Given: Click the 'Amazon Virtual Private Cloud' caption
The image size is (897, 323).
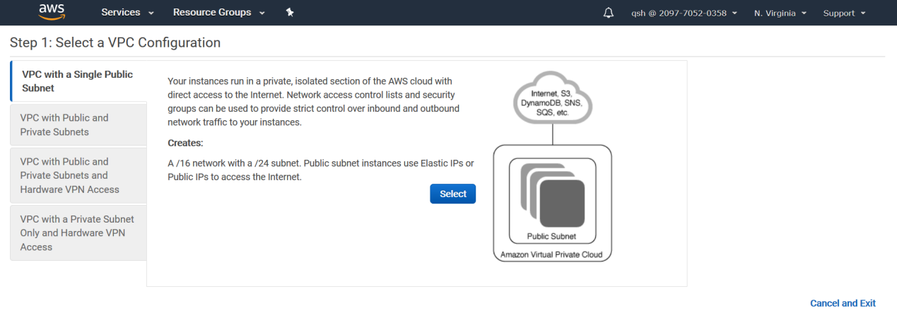Looking at the screenshot, I should pyautogui.click(x=553, y=254).
